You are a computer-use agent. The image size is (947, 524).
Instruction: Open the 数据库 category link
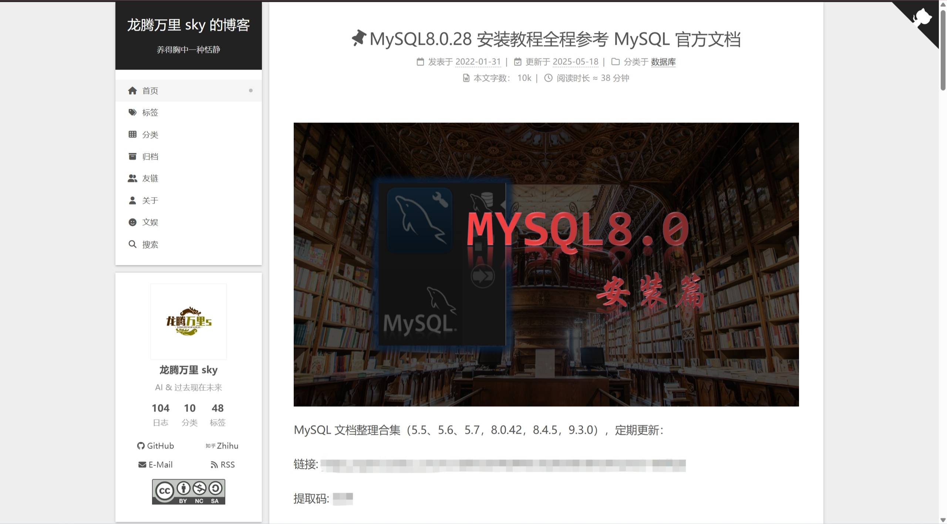[x=663, y=62]
